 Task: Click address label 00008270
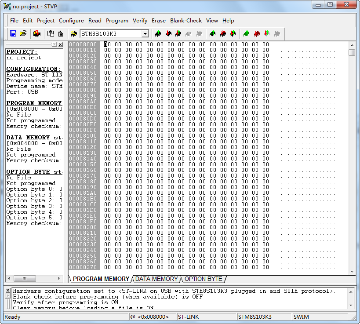coord(83,267)
